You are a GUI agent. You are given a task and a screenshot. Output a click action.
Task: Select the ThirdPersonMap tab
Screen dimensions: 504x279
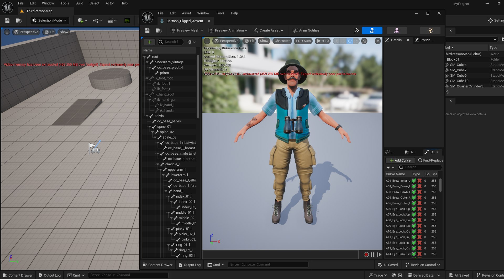[x=39, y=11]
